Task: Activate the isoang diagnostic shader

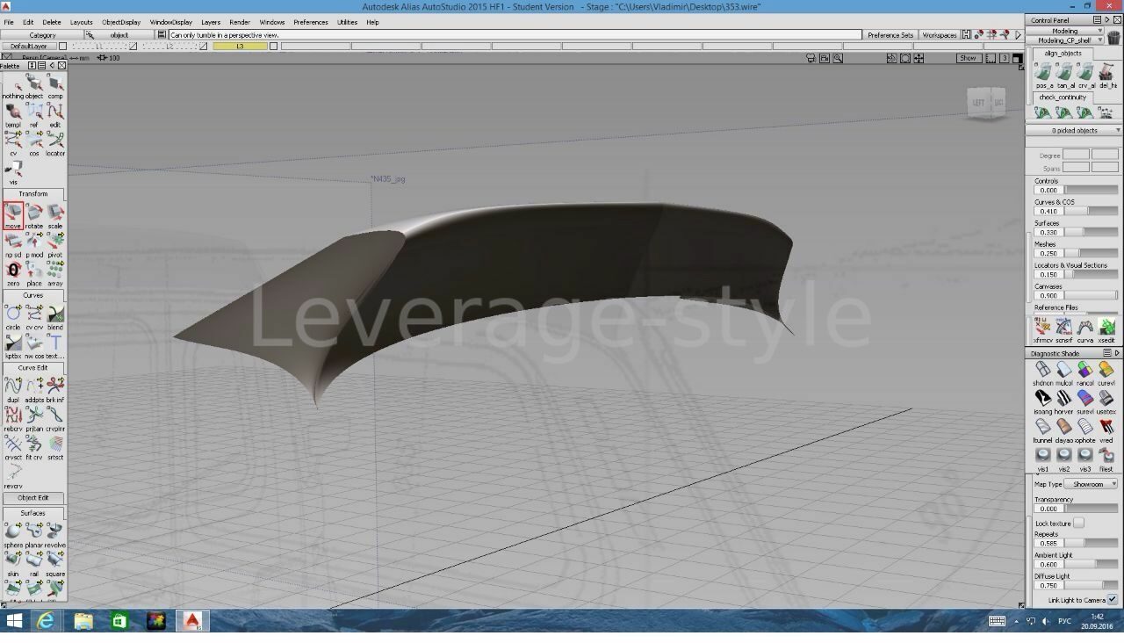Action: click(1042, 399)
